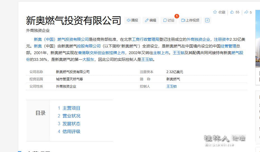Click the 上传视频 upload video button
The image size is (260, 152).
[190, 20]
